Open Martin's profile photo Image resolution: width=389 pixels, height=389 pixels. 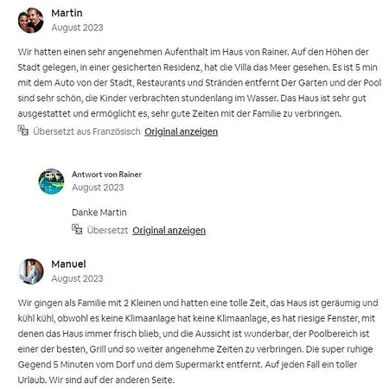click(x=31, y=21)
